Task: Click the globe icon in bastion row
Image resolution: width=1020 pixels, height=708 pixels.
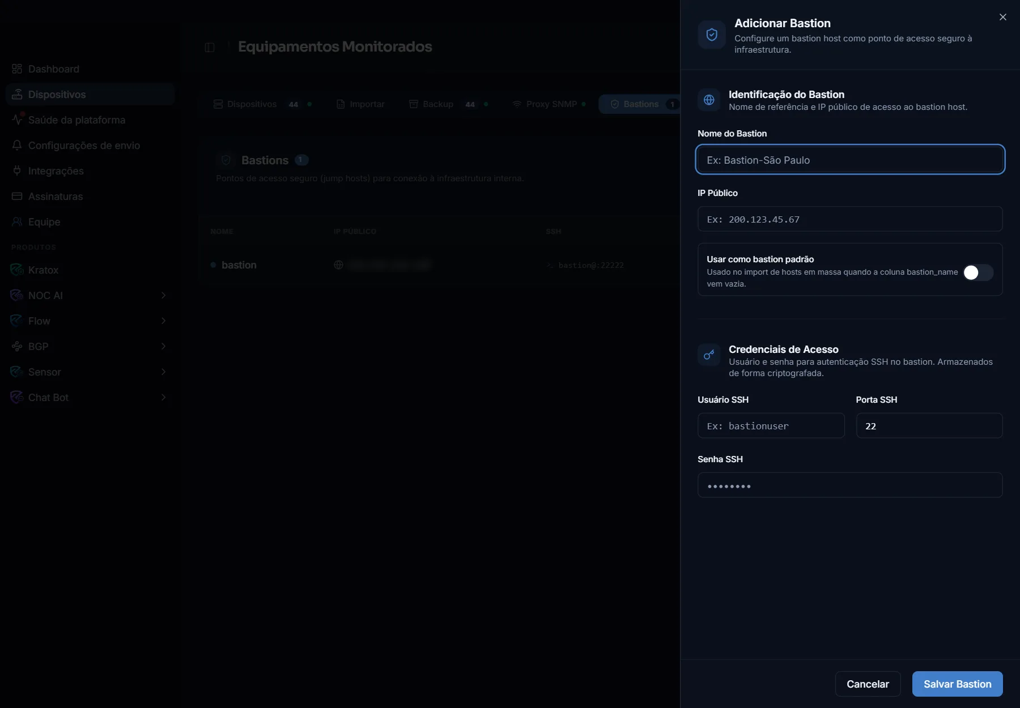Action: tap(338, 265)
